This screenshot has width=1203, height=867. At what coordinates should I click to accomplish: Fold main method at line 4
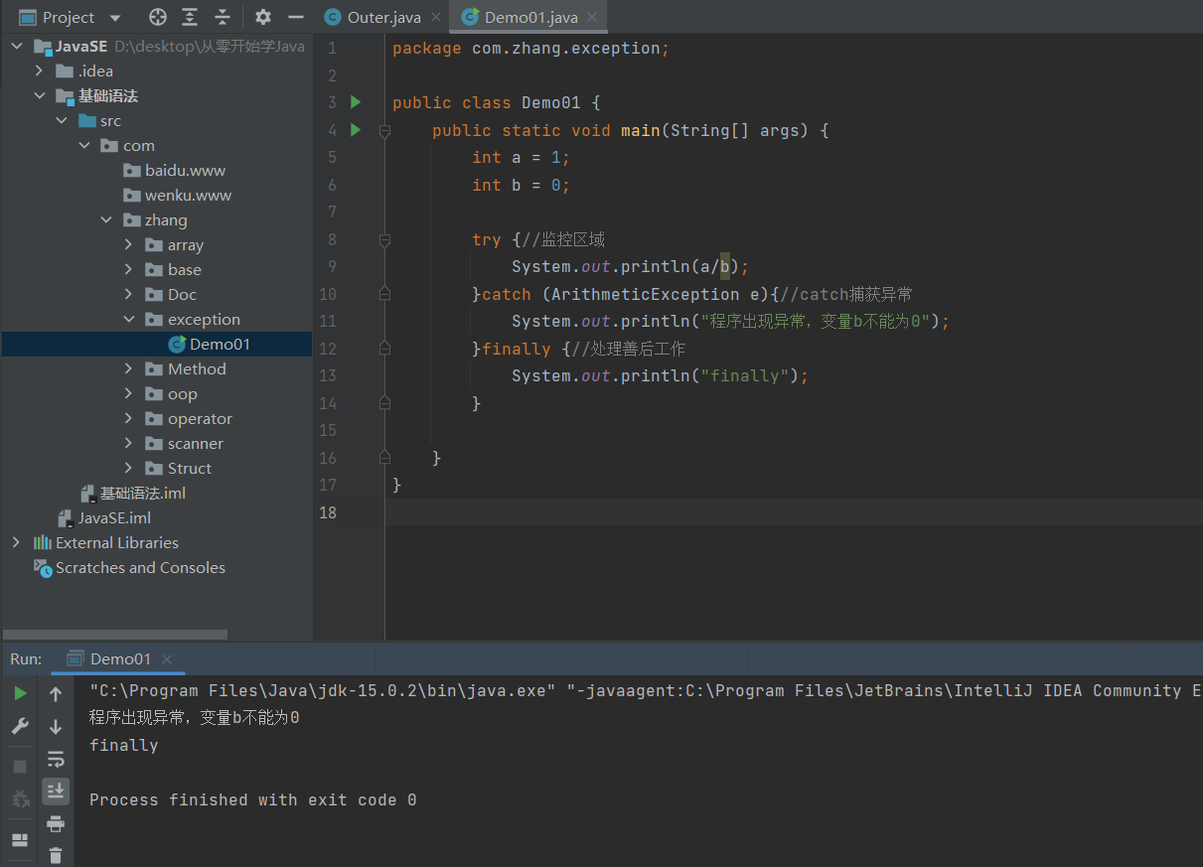pyautogui.click(x=384, y=130)
